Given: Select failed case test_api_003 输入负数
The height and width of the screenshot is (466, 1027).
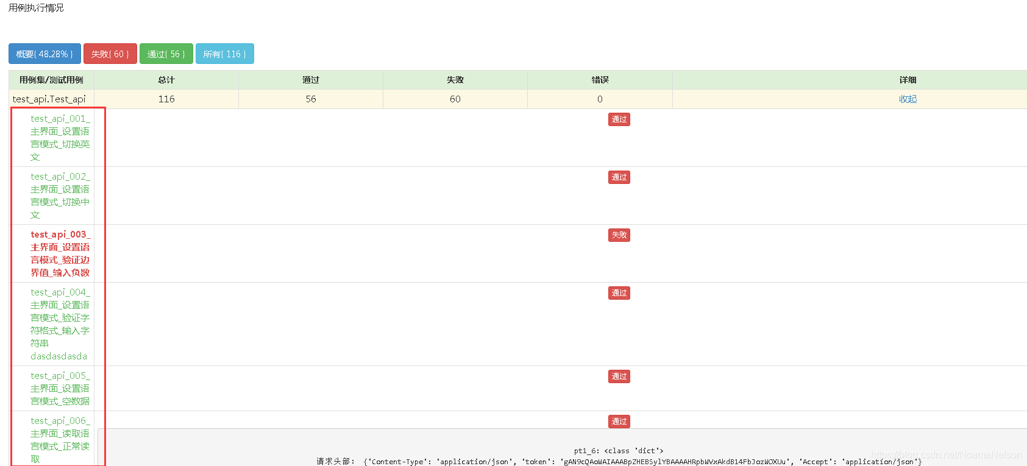Looking at the screenshot, I should (60, 253).
